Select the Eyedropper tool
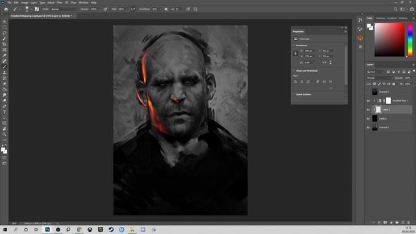The image size is (416, 234). tap(5, 55)
